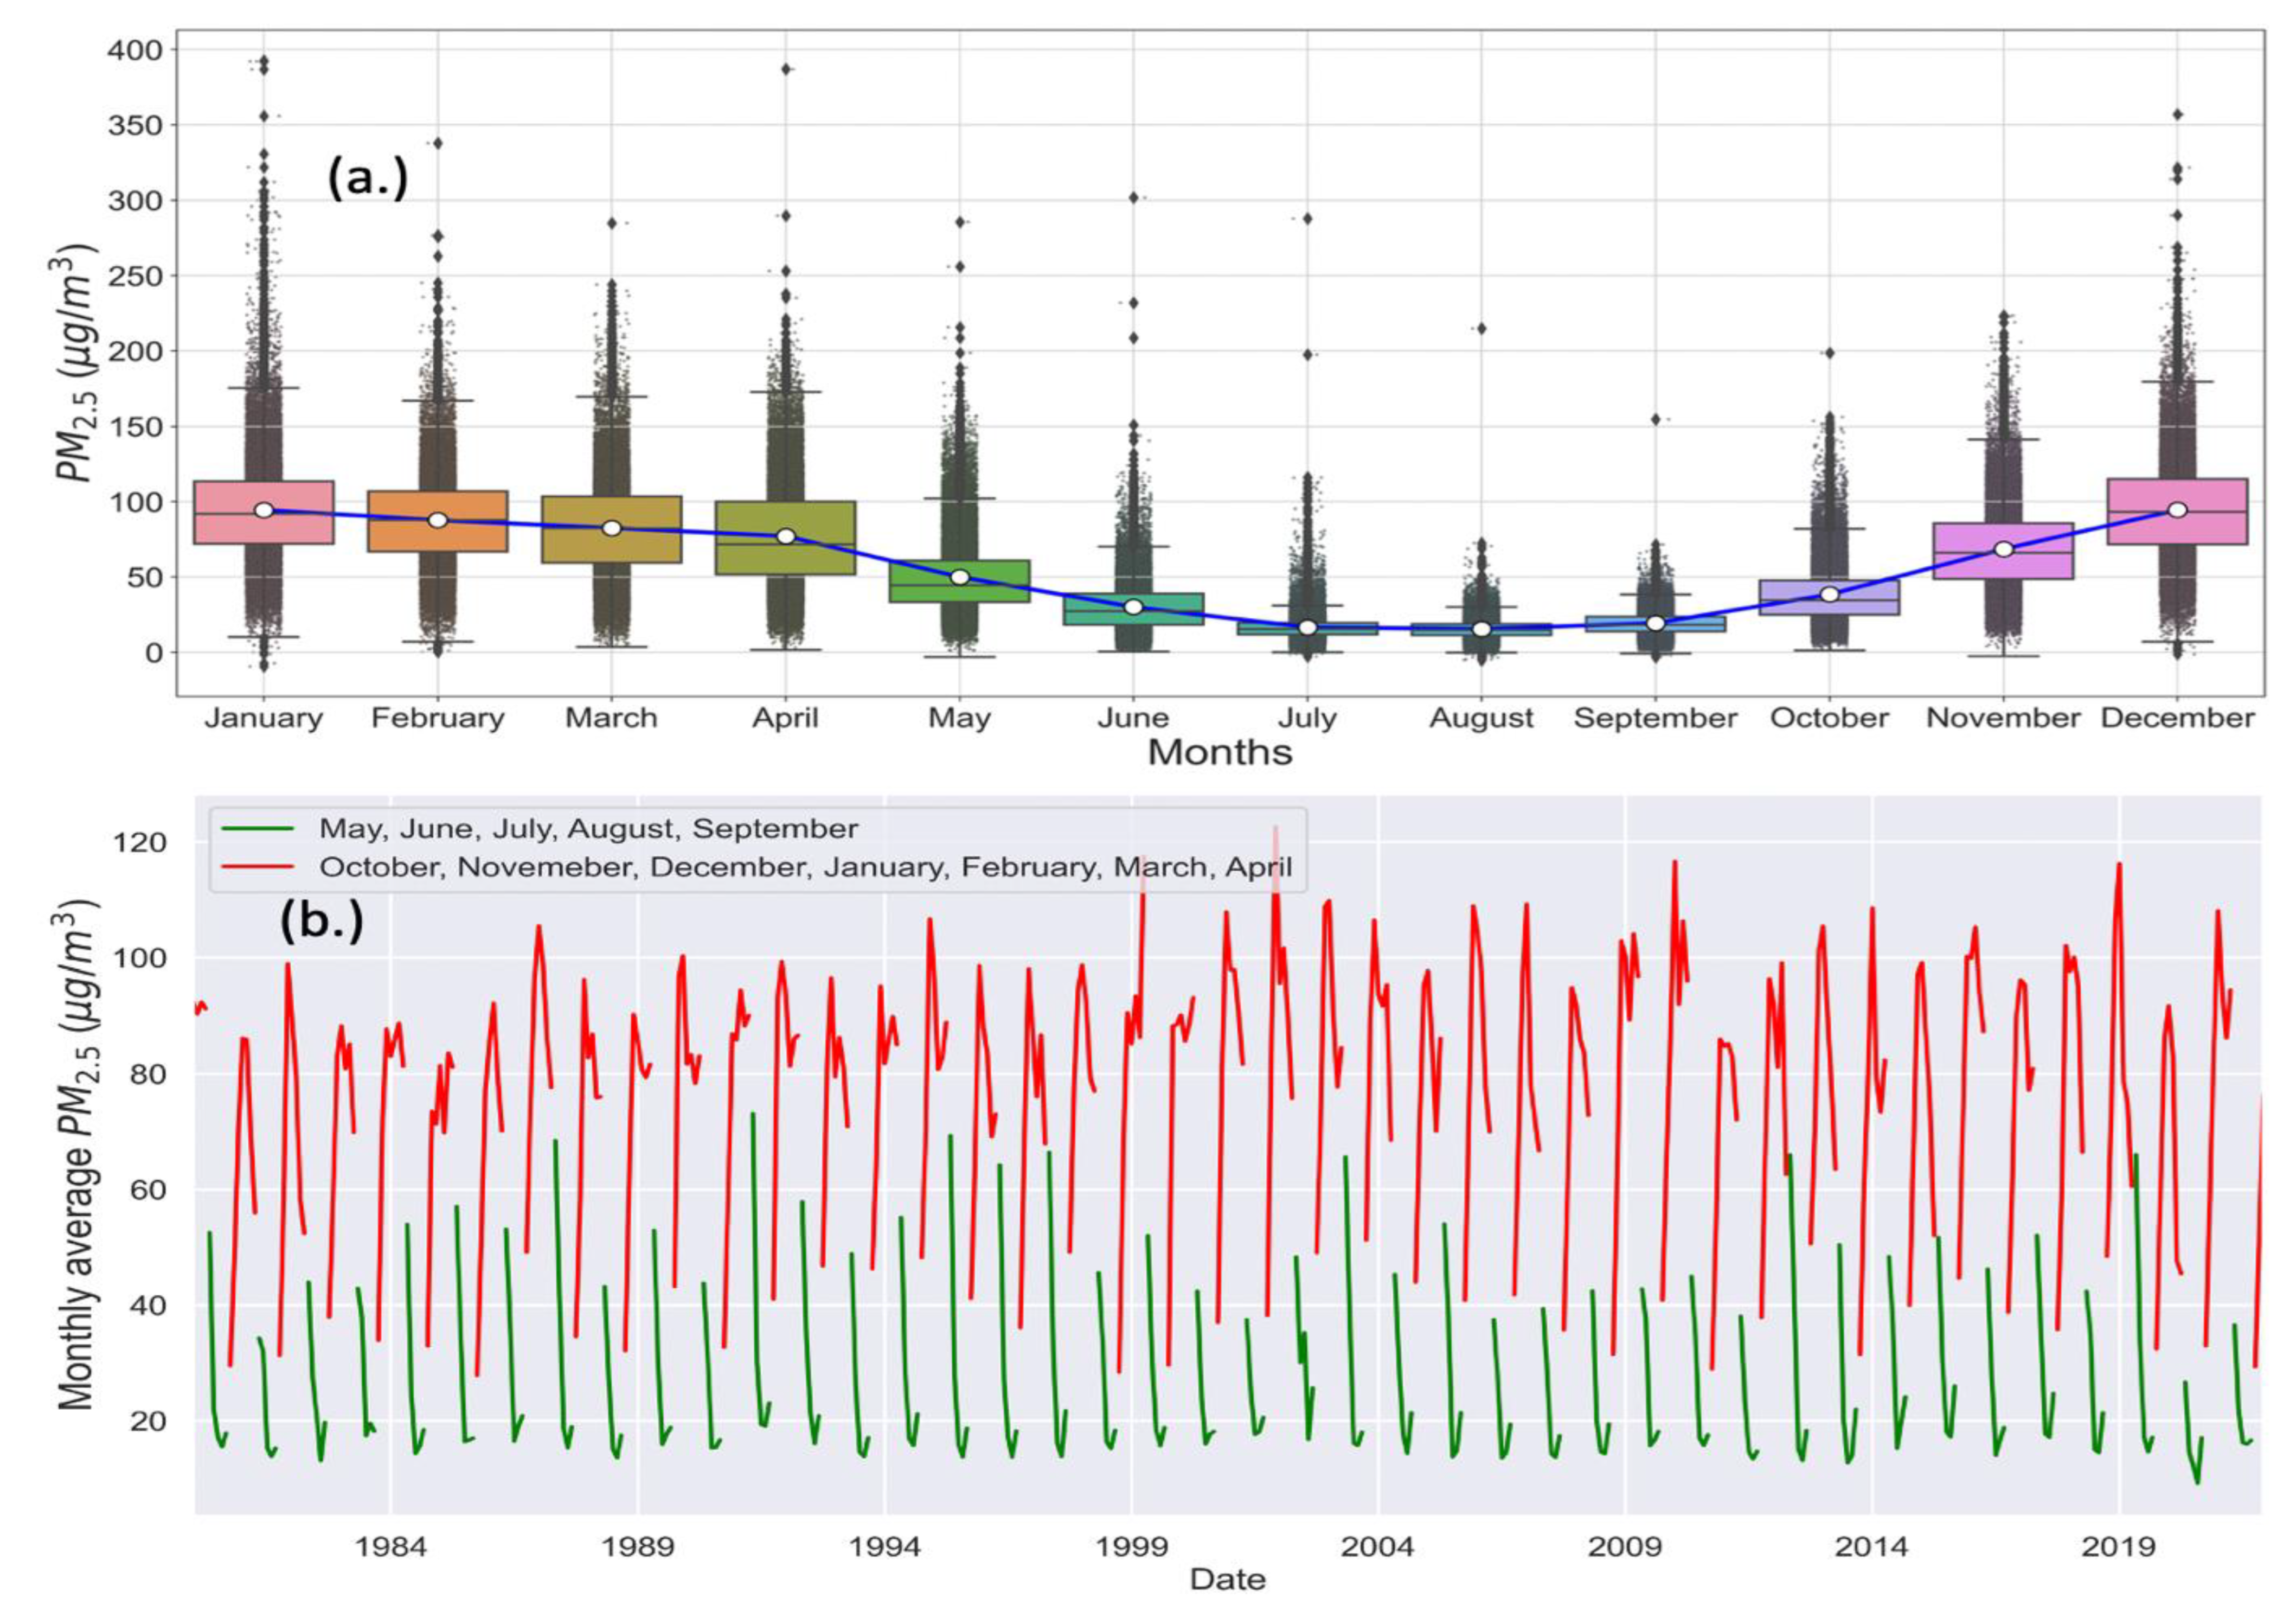Click the September month axis label
The width and height of the screenshot is (2296, 1605).
point(1655,718)
